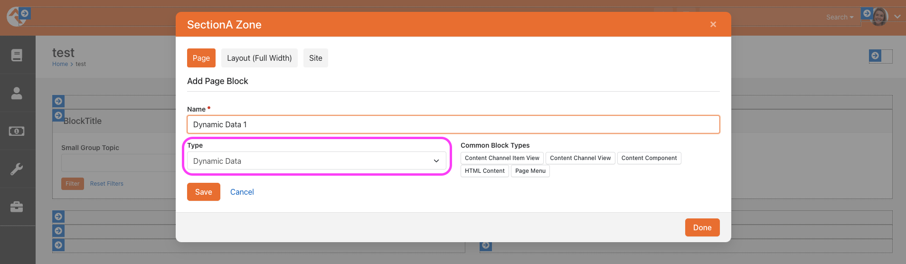Click the Home breadcrumb link
The height and width of the screenshot is (264, 906).
click(60, 64)
